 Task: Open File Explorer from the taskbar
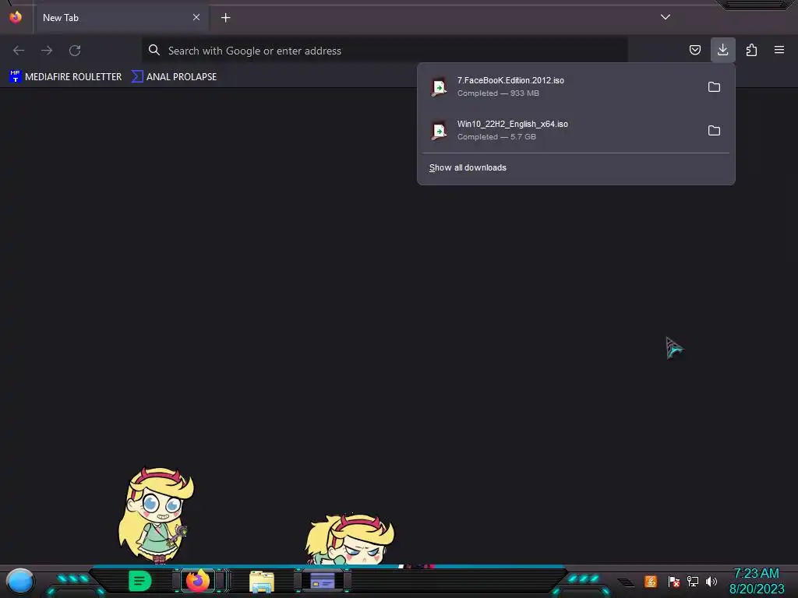point(262,582)
